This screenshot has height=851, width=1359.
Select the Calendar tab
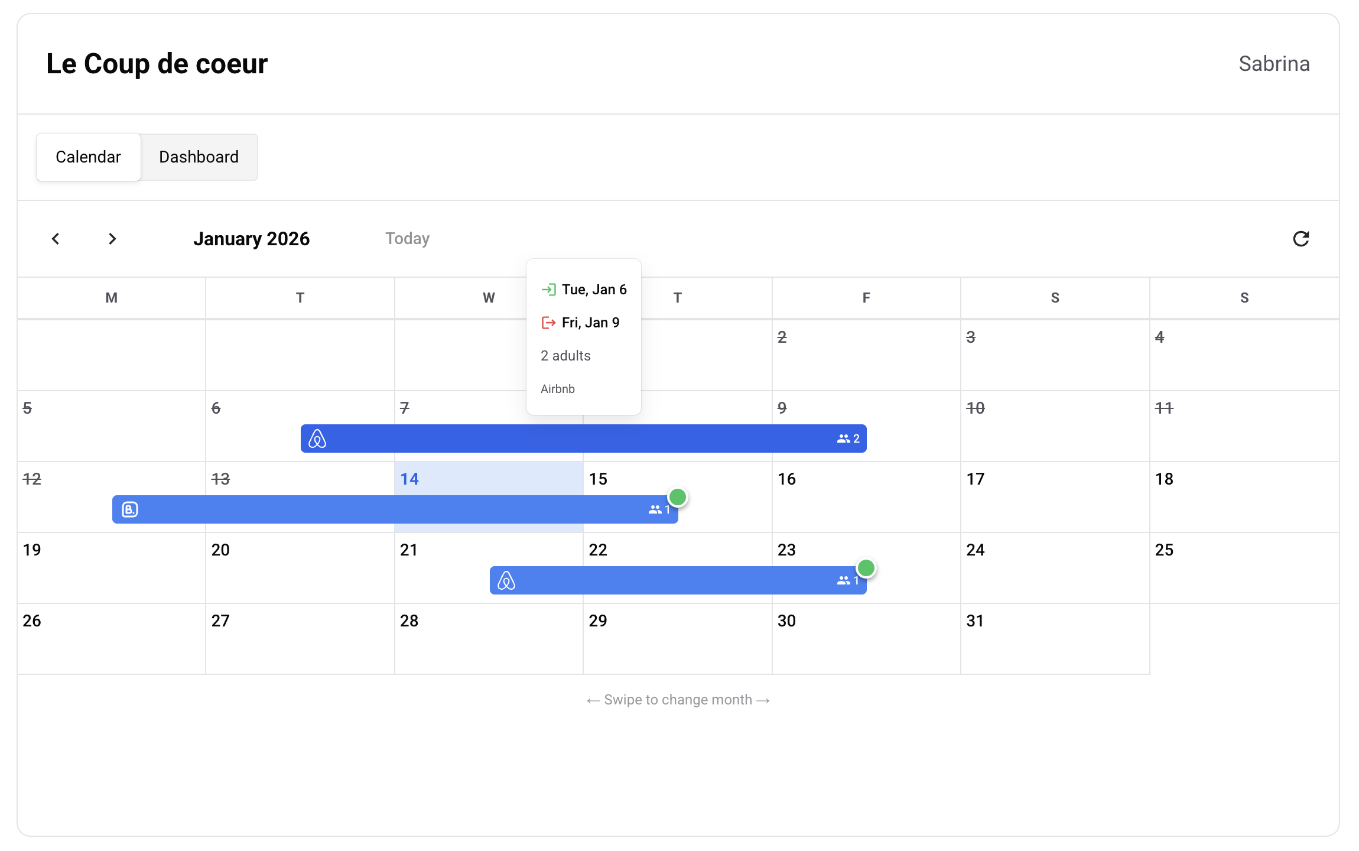click(x=88, y=157)
